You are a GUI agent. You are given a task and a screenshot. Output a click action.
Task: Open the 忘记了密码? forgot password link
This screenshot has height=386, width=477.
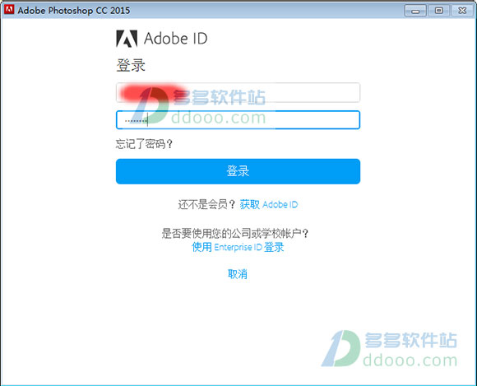click(x=144, y=144)
